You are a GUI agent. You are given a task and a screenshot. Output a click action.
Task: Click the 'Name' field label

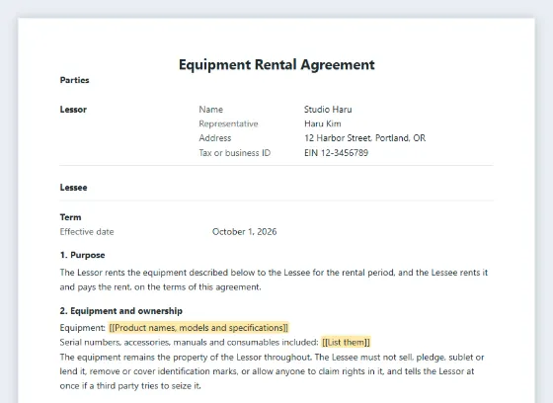[x=211, y=110]
